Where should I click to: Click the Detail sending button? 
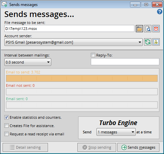pyautogui.click(x=25, y=147)
